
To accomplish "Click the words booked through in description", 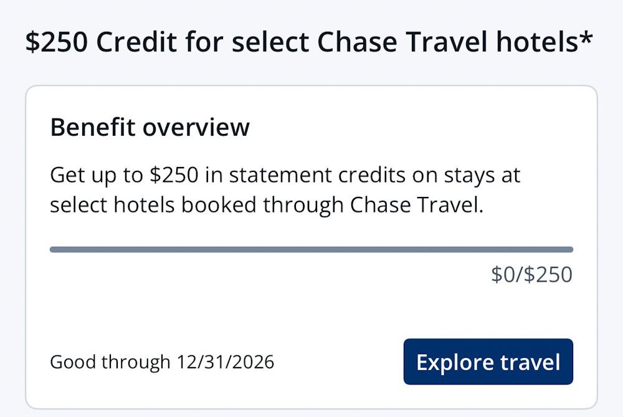I will pyautogui.click(x=262, y=205).
